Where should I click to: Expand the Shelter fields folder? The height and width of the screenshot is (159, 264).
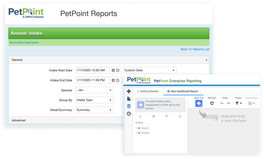click(136, 133)
